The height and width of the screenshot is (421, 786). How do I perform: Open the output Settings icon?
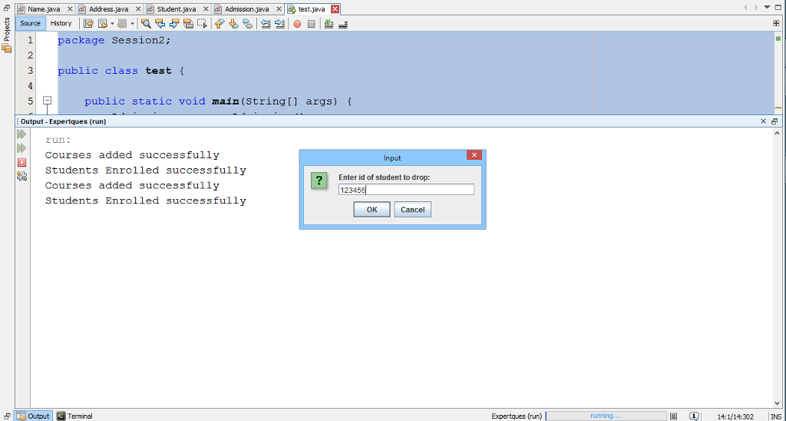pos(21,176)
